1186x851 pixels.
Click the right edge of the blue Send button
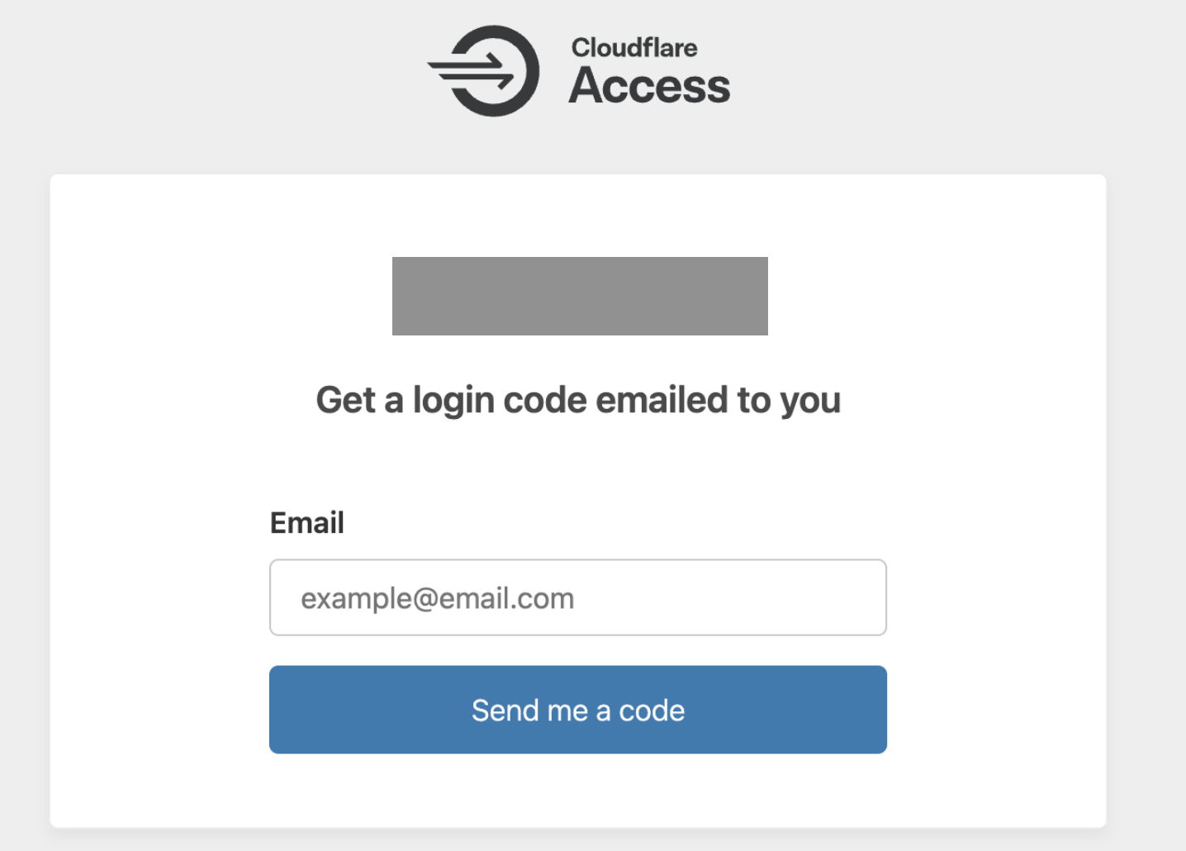pyautogui.click(x=874, y=710)
